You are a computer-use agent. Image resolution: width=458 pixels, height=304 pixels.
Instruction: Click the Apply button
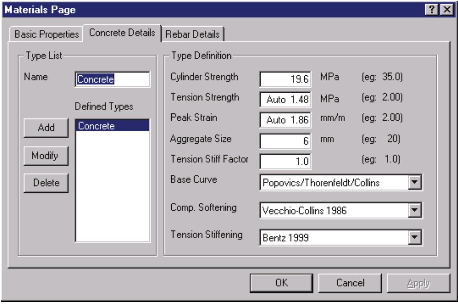(418, 283)
